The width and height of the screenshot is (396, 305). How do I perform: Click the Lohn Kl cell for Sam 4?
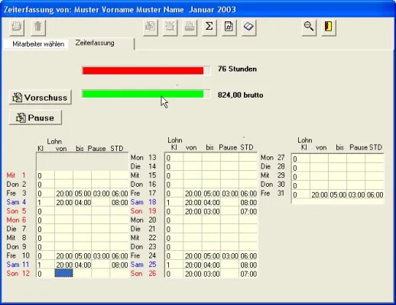(45, 202)
